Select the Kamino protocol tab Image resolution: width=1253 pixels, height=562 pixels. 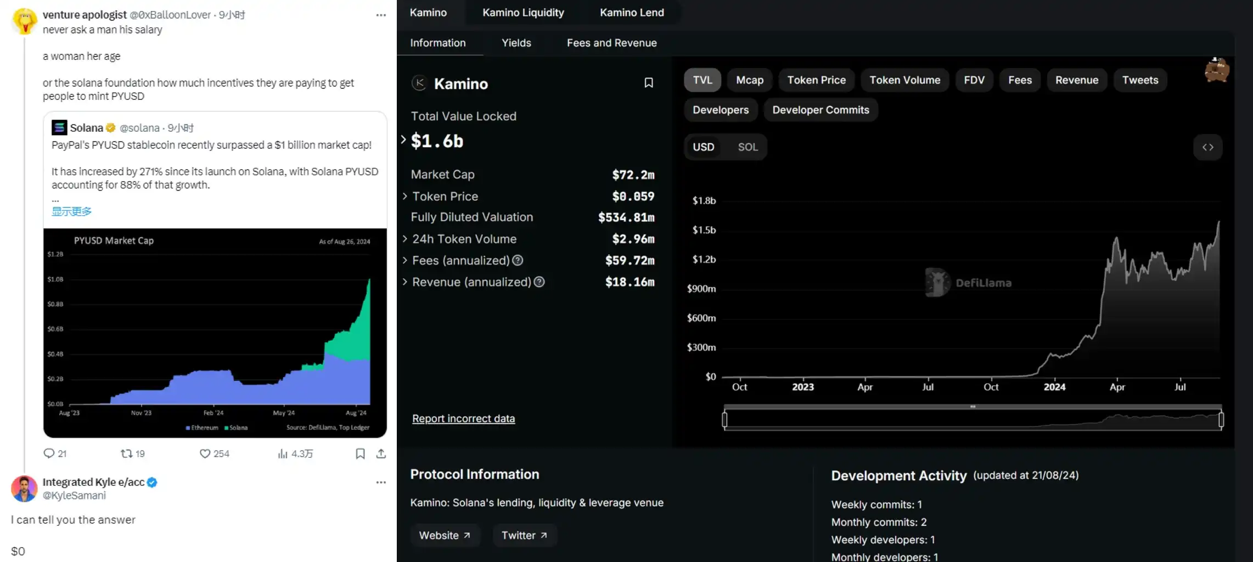[428, 13]
